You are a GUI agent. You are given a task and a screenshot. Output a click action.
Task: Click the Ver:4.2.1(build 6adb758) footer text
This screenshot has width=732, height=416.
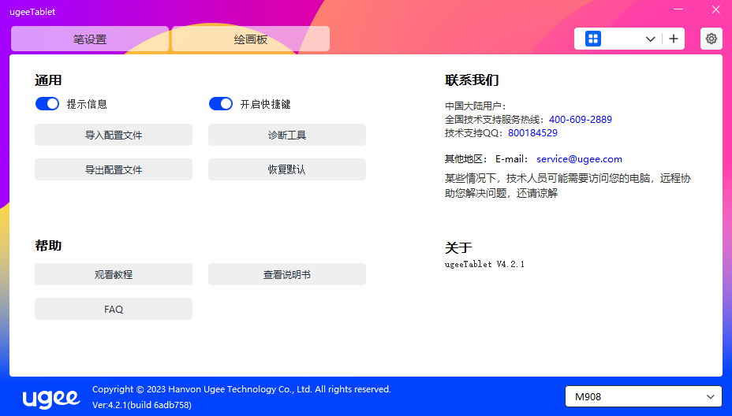coord(142,405)
